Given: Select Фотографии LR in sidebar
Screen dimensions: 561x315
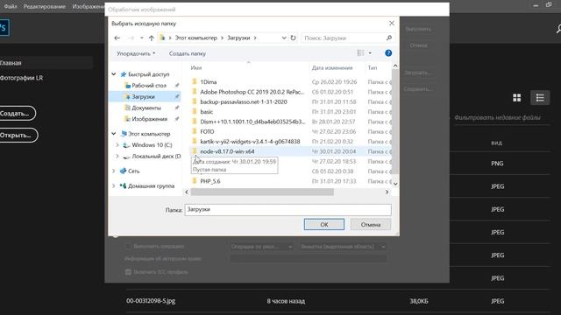Looking at the screenshot, I should coord(21,78).
